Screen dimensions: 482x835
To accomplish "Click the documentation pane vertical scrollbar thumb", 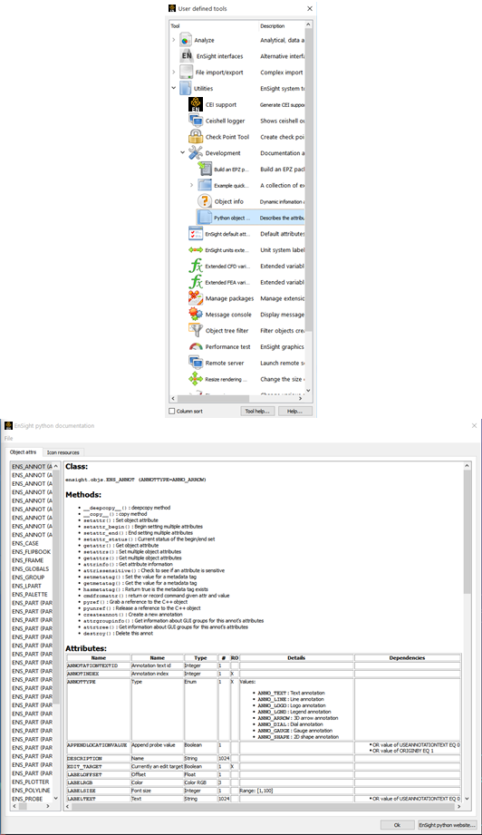I will [x=468, y=531].
